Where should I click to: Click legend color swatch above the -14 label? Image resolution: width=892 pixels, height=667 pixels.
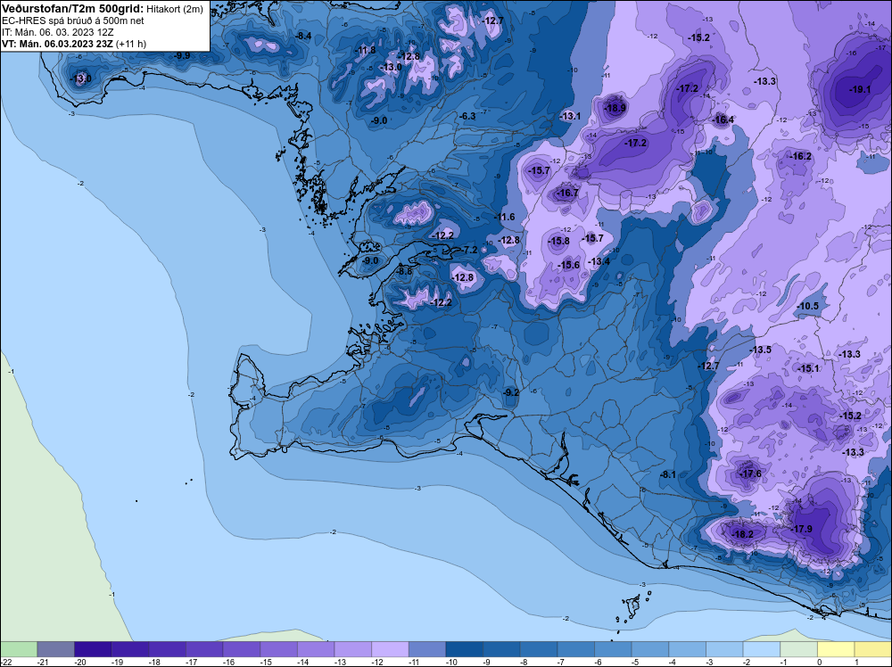tap(316, 649)
